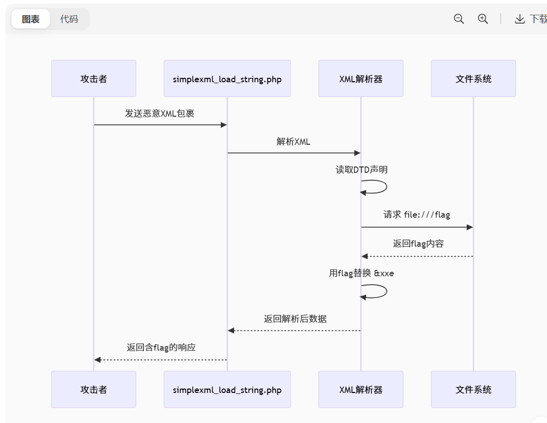
Task: Click the 发送恶意XML包裹 message label
Action: (160, 114)
